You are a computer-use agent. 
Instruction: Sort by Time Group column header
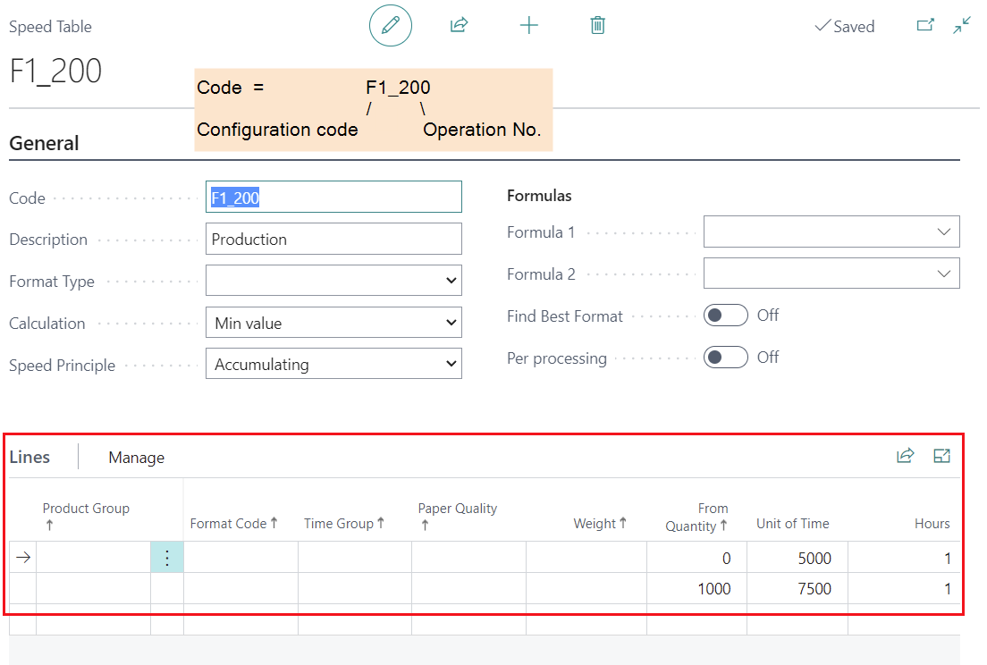tap(343, 524)
